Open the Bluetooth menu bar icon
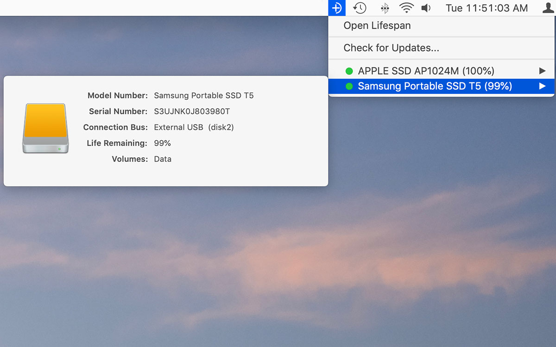The height and width of the screenshot is (347, 556). pyautogui.click(x=385, y=8)
